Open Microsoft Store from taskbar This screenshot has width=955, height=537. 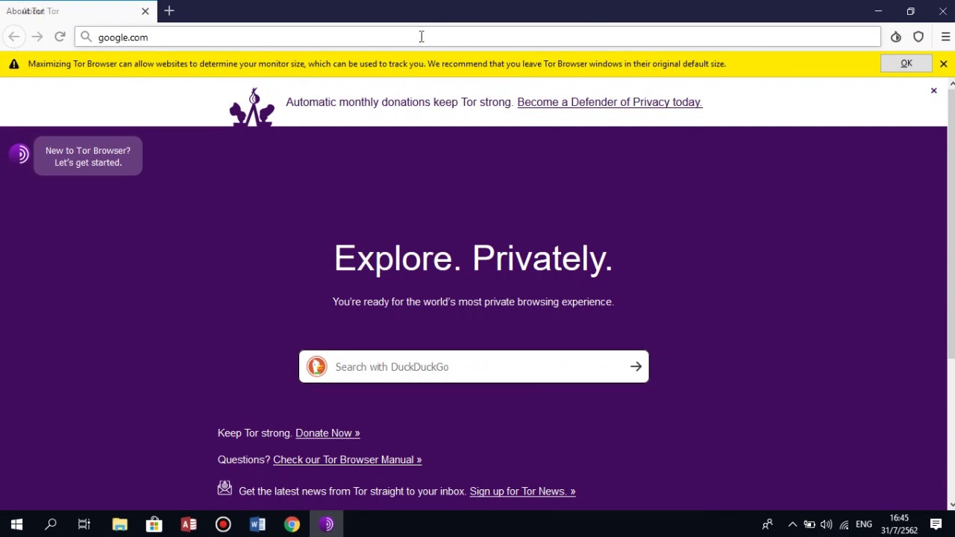(154, 524)
